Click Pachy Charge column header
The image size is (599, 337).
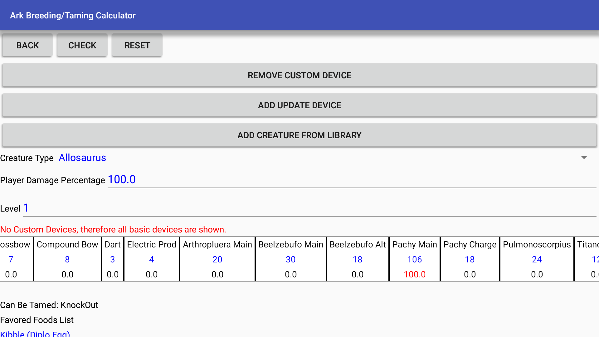[x=470, y=244]
